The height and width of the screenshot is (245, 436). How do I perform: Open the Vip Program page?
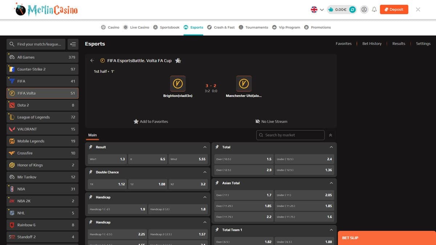286,27
